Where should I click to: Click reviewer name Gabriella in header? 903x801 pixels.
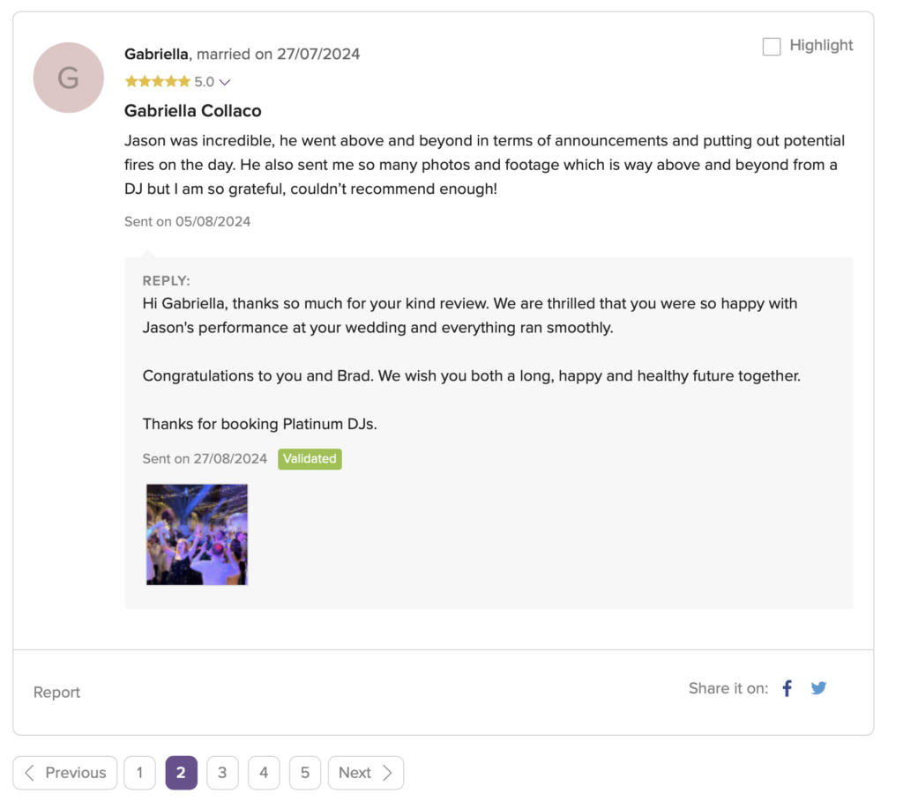(x=156, y=54)
